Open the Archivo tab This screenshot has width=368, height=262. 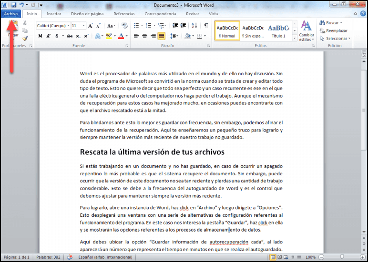10,14
